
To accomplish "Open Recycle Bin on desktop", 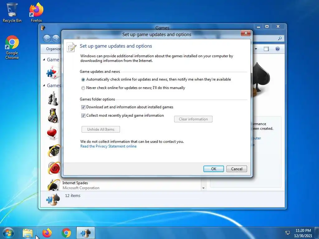I will click(x=12, y=12).
